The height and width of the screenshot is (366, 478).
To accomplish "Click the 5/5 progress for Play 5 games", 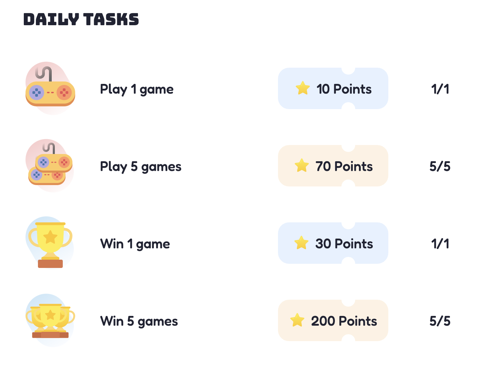I will [440, 166].
